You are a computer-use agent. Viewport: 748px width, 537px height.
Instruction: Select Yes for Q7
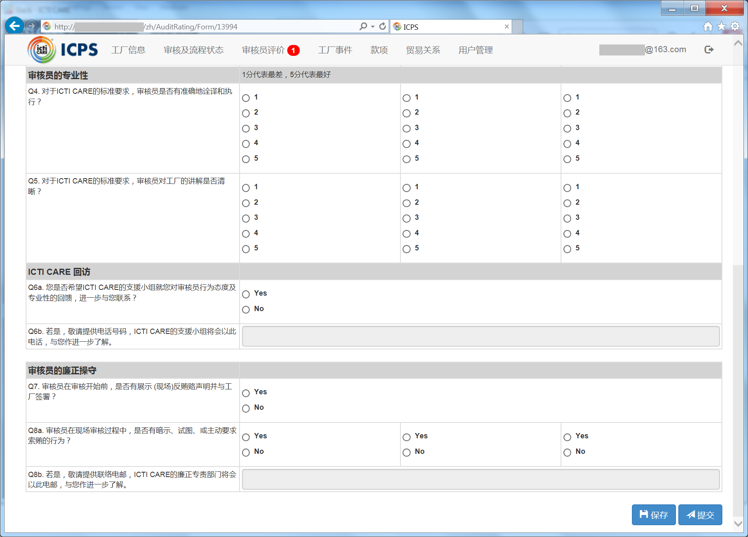tap(246, 393)
